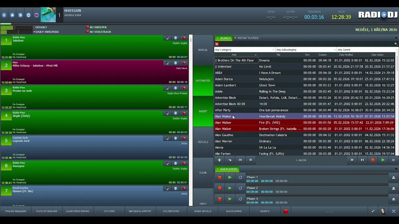Screen dimensions: 399x224
Task: Pre-listen Jingle (čistý) playlist item
Action: [167, 113]
